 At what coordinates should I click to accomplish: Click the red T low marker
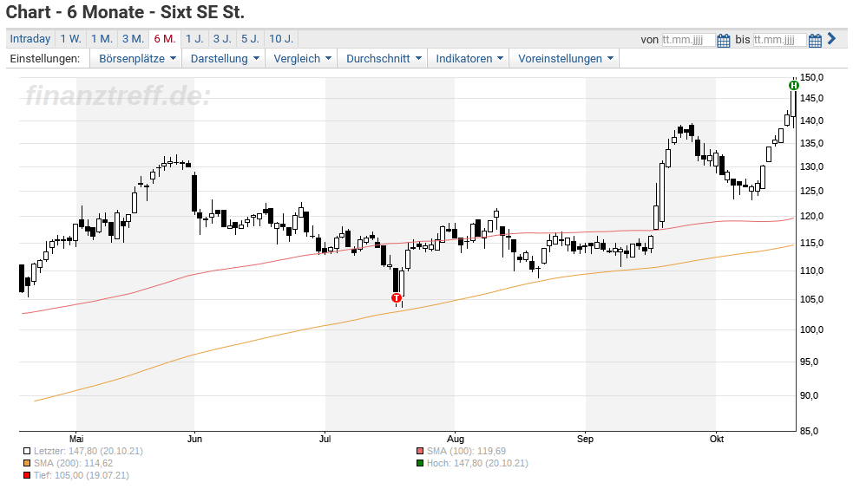(x=396, y=297)
